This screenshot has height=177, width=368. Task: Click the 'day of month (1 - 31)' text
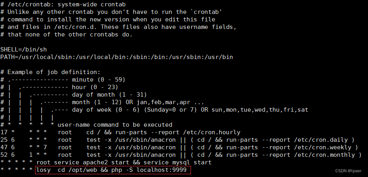(109, 95)
